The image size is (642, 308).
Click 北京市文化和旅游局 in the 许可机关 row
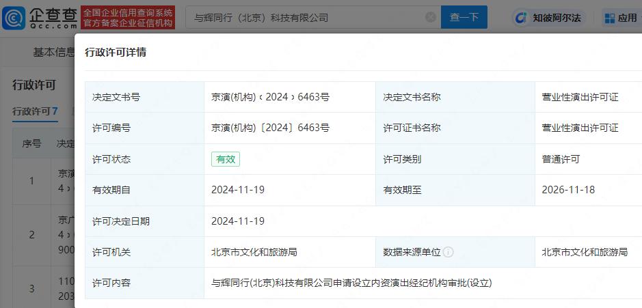(x=254, y=252)
